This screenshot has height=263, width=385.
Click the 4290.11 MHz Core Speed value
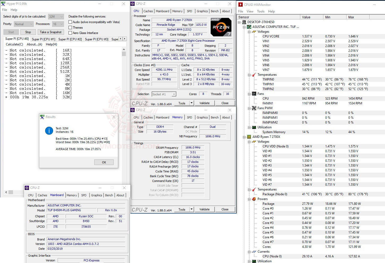[x=164, y=70]
